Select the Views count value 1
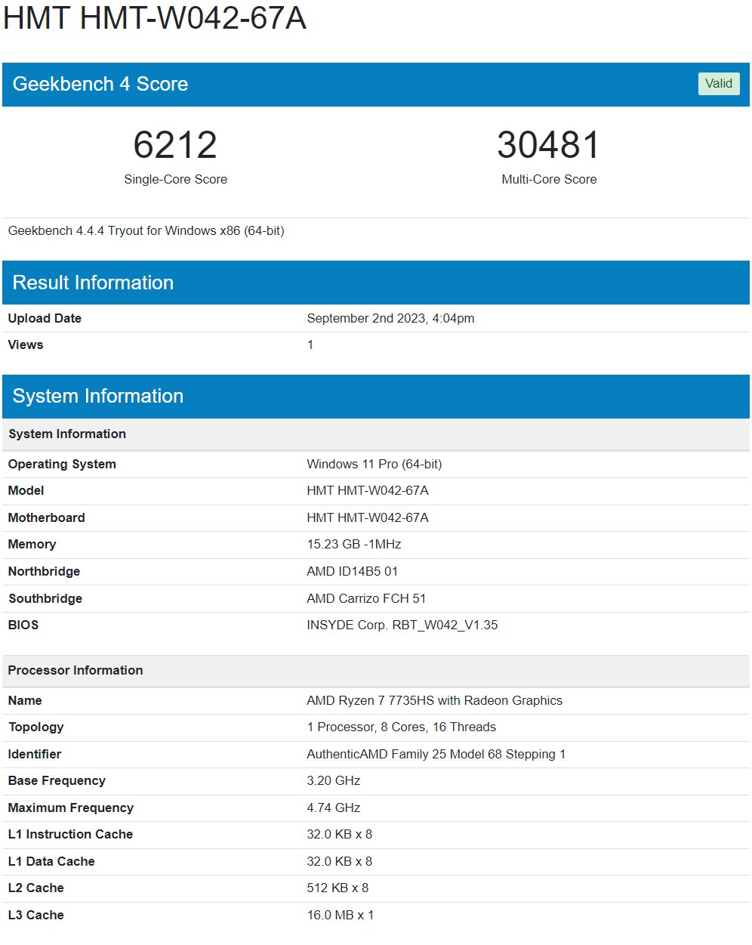Screen dimensions: 752x945 click(x=310, y=344)
